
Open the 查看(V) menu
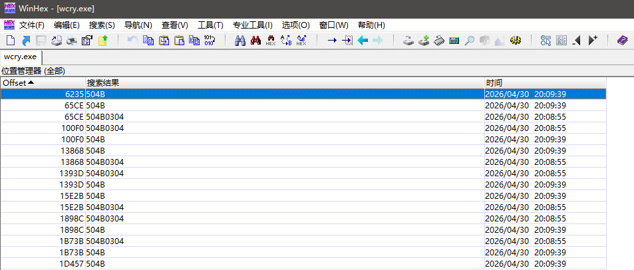click(175, 25)
